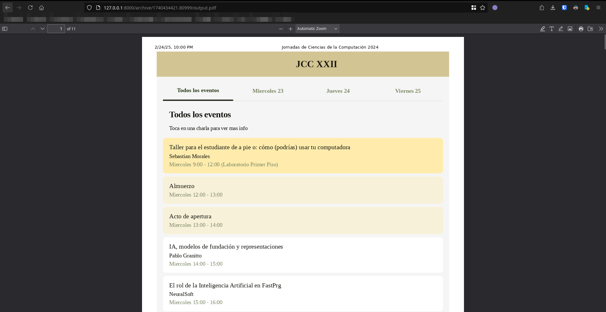
Task: Click the Miercoles 12:00 - 13:00 time
Action: click(196, 195)
